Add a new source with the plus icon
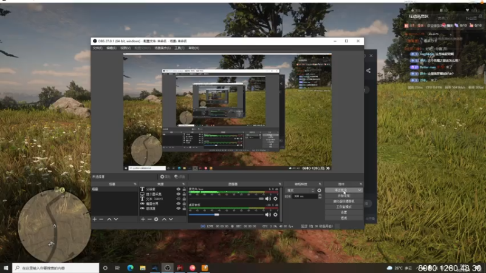The height and width of the screenshot is (273, 486). (x=143, y=219)
